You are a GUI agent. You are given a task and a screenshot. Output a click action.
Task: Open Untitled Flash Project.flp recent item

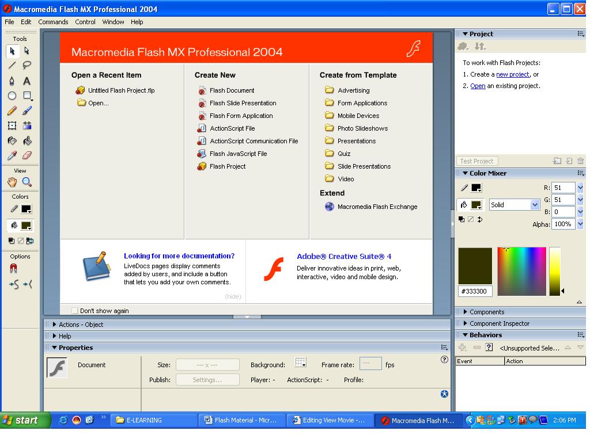click(x=115, y=90)
